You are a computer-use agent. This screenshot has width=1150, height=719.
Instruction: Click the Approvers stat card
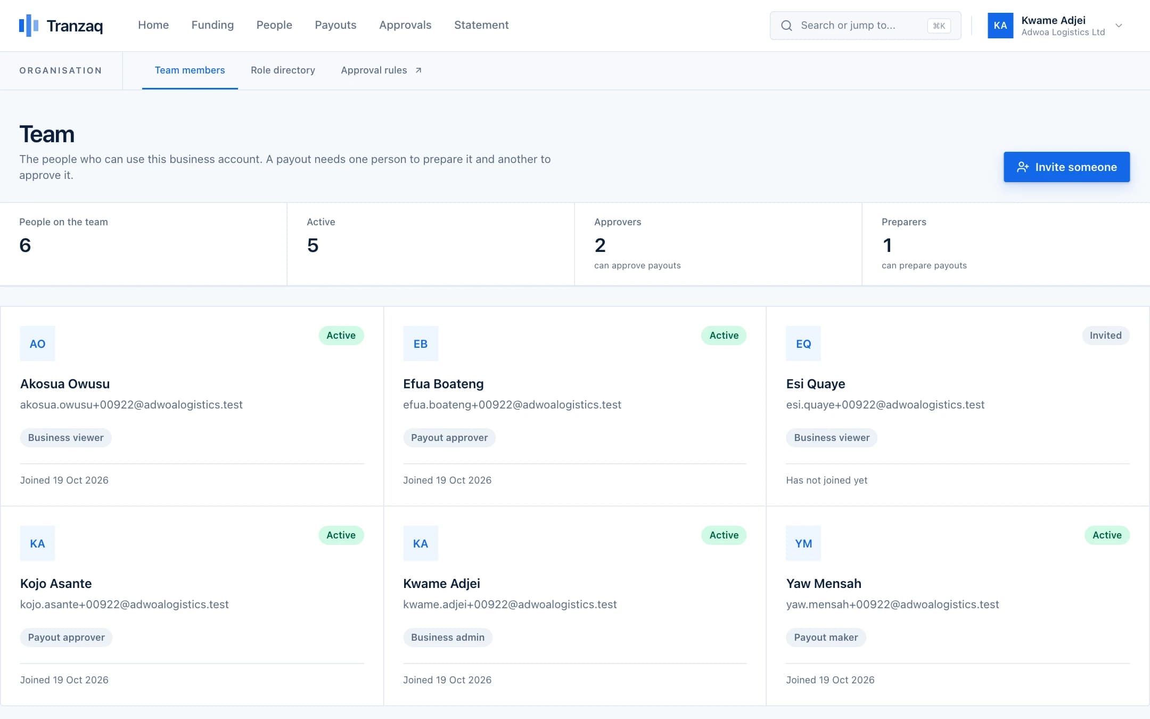coord(718,244)
